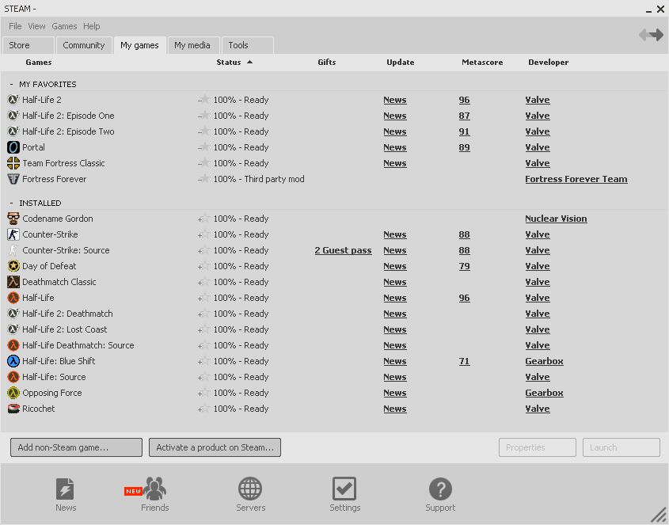Click the Team Fortress Classic icon

click(13, 163)
